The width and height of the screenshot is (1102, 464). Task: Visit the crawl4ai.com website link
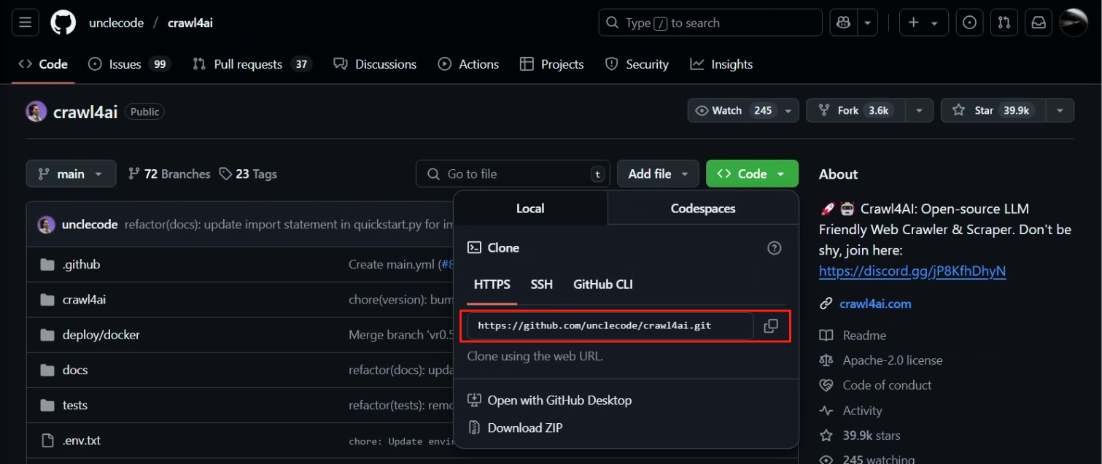pyautogui.click(x=875, y=303)
